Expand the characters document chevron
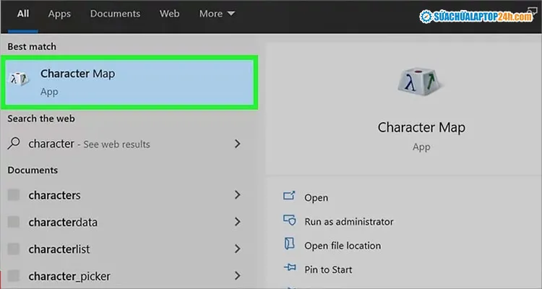The height and width of the screenshot is (289, 542). tap(237, 195)
